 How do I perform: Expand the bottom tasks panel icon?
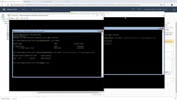[175, 99]
